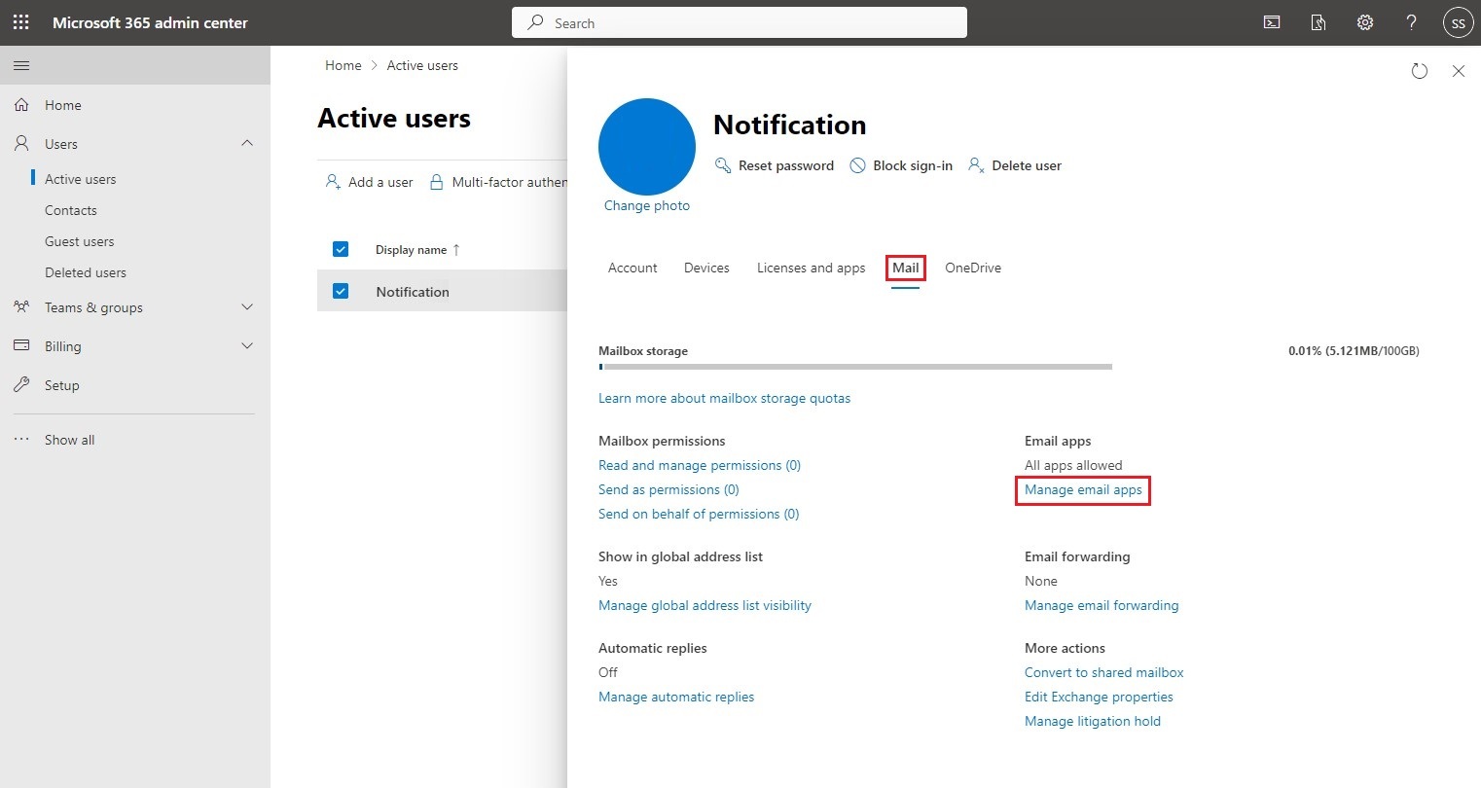This screenshot has height=788, width=1481.
Task: Open the Account tab for Notification user
Action: 632,268
